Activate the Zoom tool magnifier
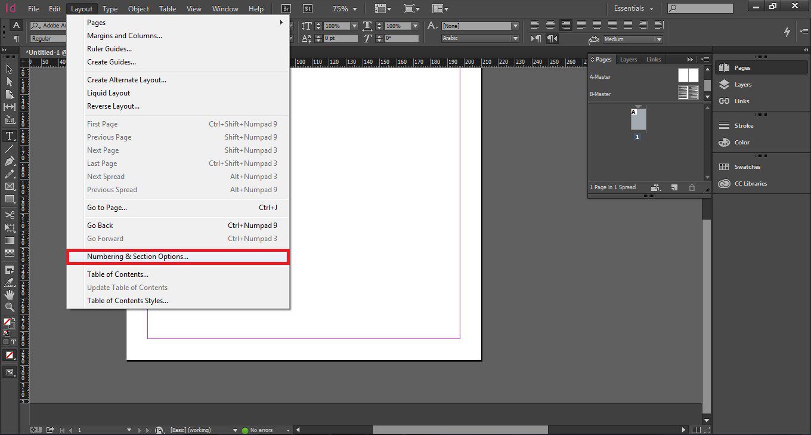 tap(10, 307)
